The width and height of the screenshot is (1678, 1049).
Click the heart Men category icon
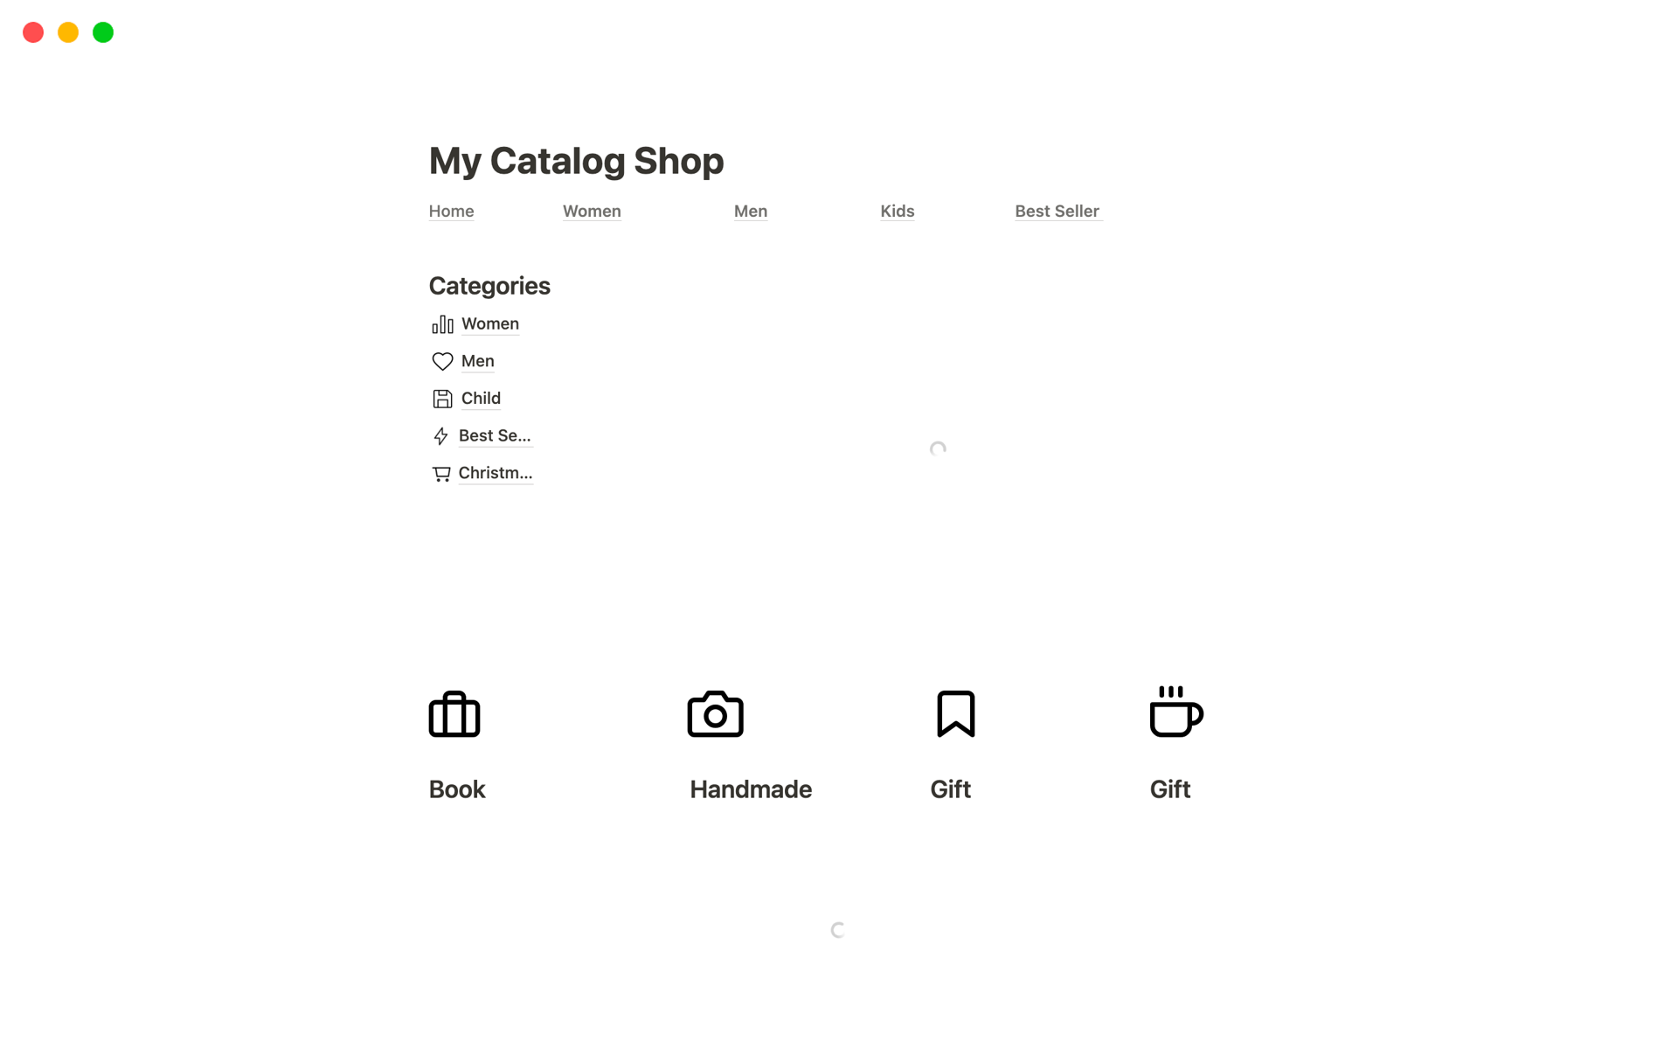pyautogui.click(x=442, y=360)
